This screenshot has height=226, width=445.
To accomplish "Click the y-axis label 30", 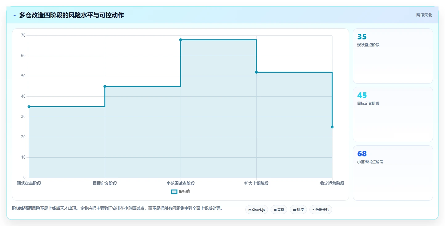I will (23, 117).
